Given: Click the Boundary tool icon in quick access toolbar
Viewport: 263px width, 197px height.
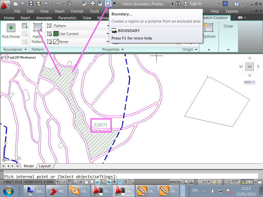Looking at the screenshot, I should [x=108, y=4].
